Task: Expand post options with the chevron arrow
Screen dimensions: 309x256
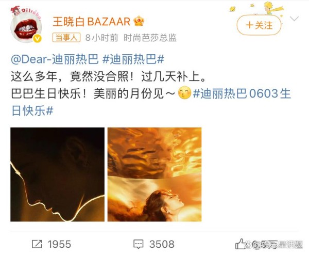Action: click(295, 19)
